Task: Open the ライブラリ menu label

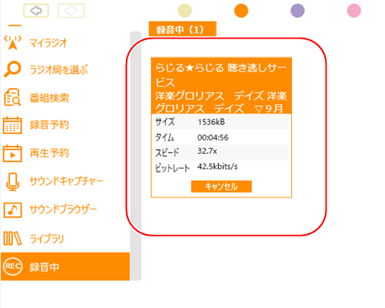Action: coord(47,239)
